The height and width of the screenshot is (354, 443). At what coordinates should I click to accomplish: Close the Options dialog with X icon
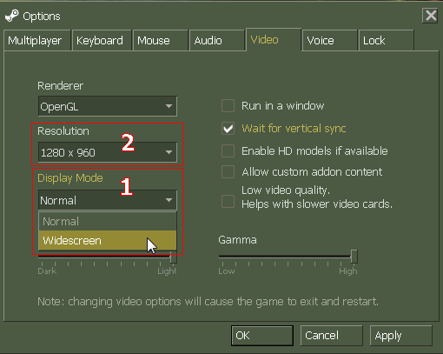pos(430,16)
